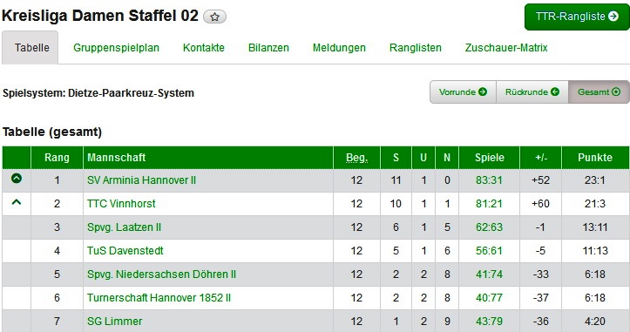Image resolution: width=630 pixels, height=332 pixels.
Task: Open TTC Vinnhorst team link
Action: 121,204
